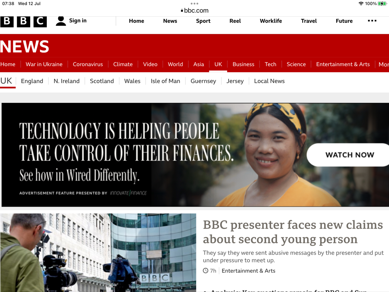This screenshot has height=292, width=389.
Task: Tap the padlock icon beside bbc.com
Action: (x=182, y=11)
